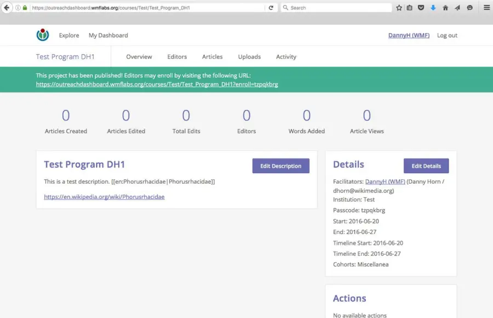
Task: Focus the browser address bar URL
Action: (148, 8)
